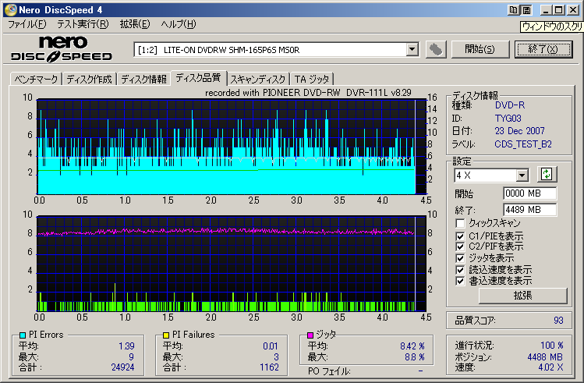
Task: Click PI Failures total value 1162
Action: 269,367
